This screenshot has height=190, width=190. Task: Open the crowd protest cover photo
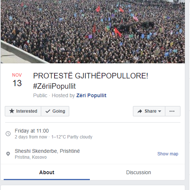pos(93,32)
